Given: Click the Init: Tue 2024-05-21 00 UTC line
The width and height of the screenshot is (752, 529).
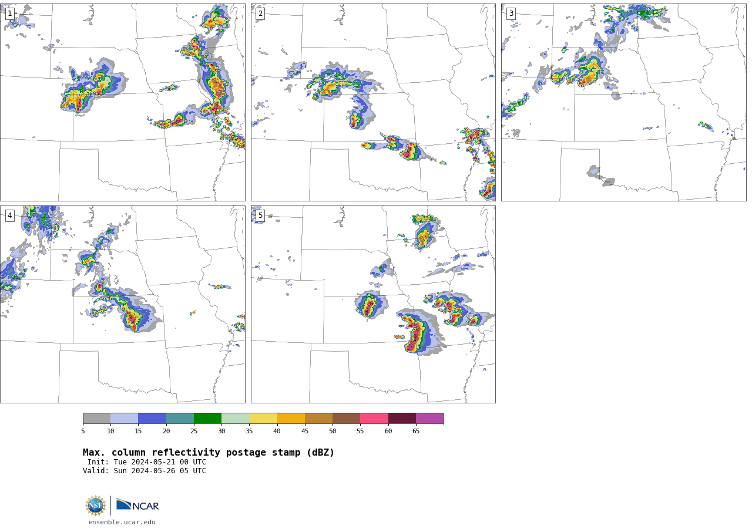Looking at the screenshot, I should 146,462.
